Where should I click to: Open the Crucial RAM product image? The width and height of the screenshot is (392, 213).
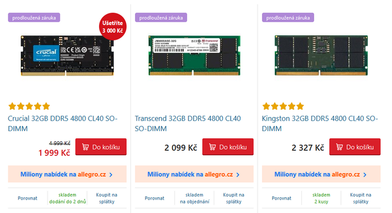[x=67, y=55]
